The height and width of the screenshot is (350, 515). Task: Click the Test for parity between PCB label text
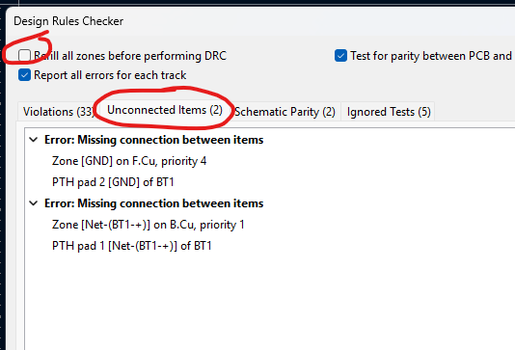click(431, 56)
